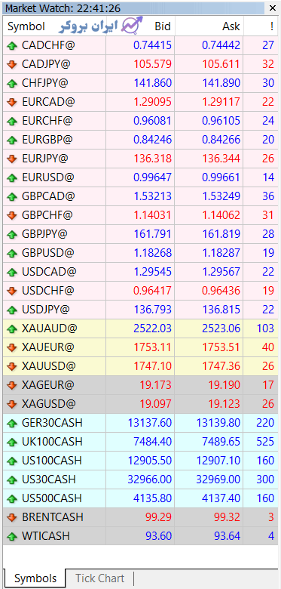Close the Market Watch panel
Viewport: 281px width, 589px height.
[272, 7]
